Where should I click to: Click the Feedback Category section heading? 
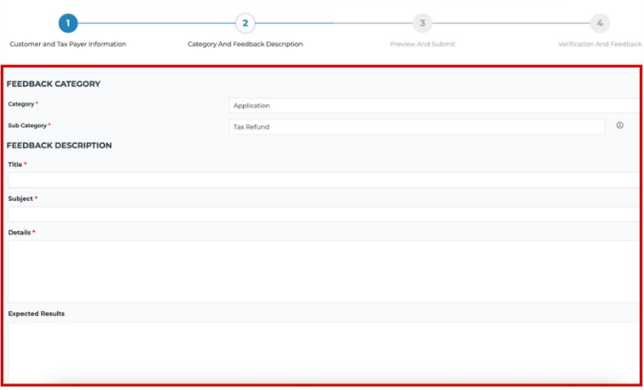(x=53, y=84)
